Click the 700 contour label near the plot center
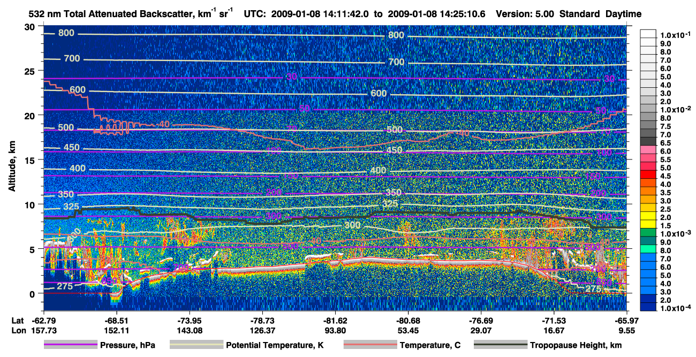Viewport: 696px width, 357px height. click(396, 62)
